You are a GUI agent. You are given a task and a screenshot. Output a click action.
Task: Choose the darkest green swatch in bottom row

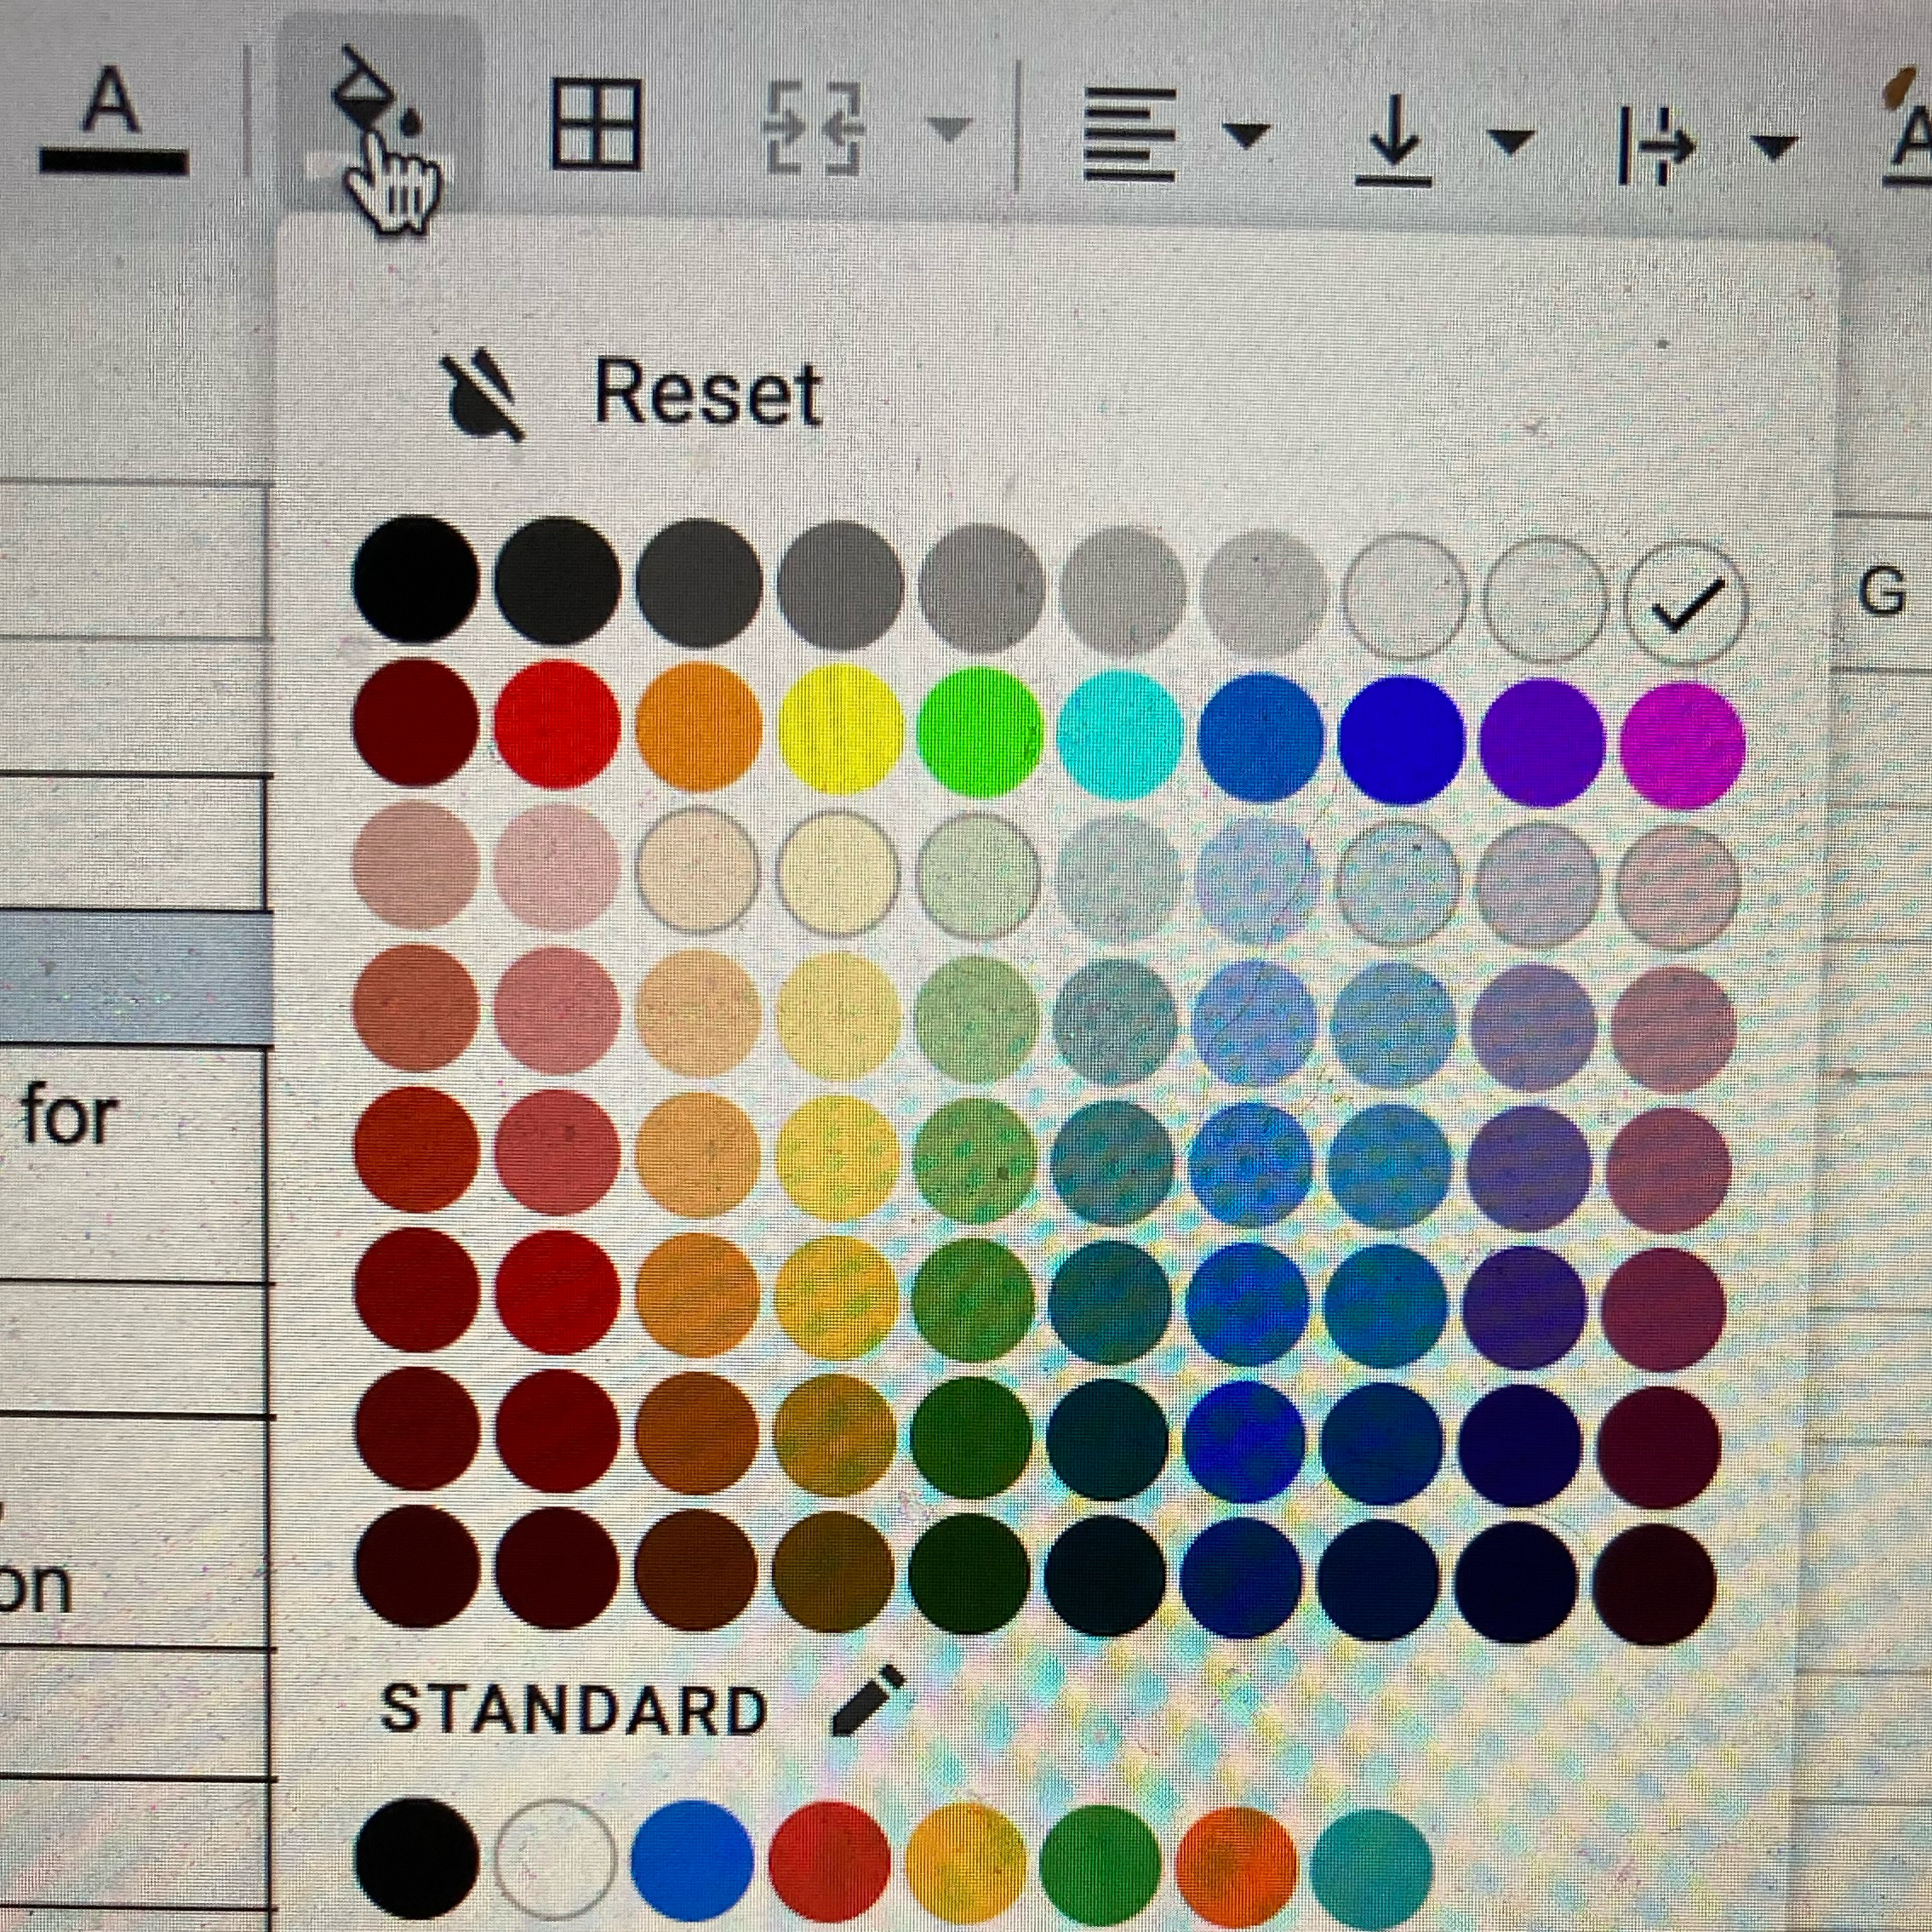[970, 1574]
